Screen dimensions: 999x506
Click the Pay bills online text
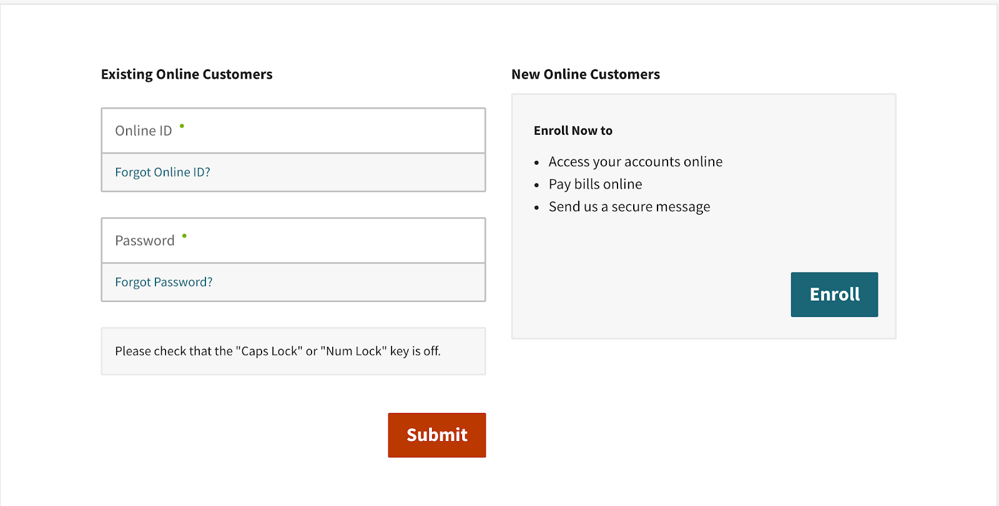pos(595,185)
